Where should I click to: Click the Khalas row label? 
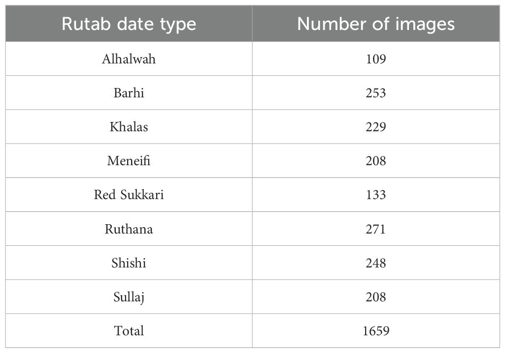click(129, 127)
